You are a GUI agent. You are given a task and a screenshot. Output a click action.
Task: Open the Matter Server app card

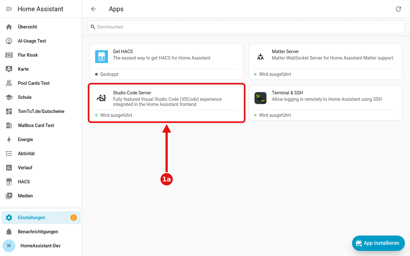click(325, 61)
